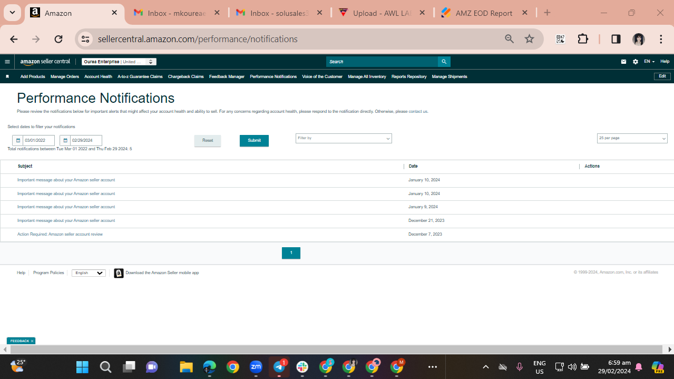
Task: Open Program Policies footer link
Action: coord(48,273)
